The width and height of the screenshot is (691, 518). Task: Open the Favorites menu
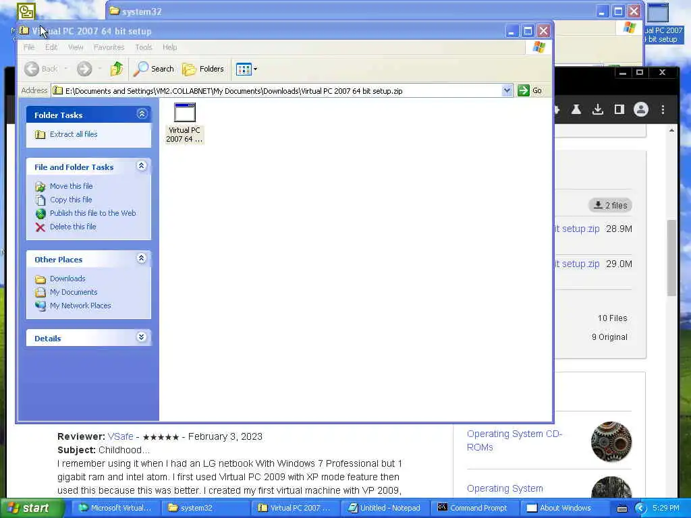tap(109, 47)
